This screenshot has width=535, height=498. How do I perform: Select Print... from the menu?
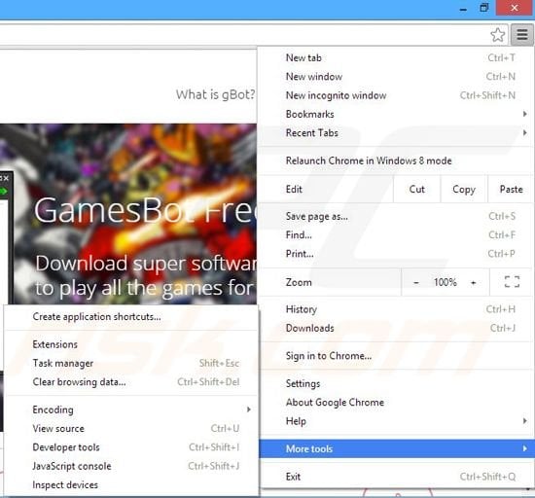tap(396, 254)
